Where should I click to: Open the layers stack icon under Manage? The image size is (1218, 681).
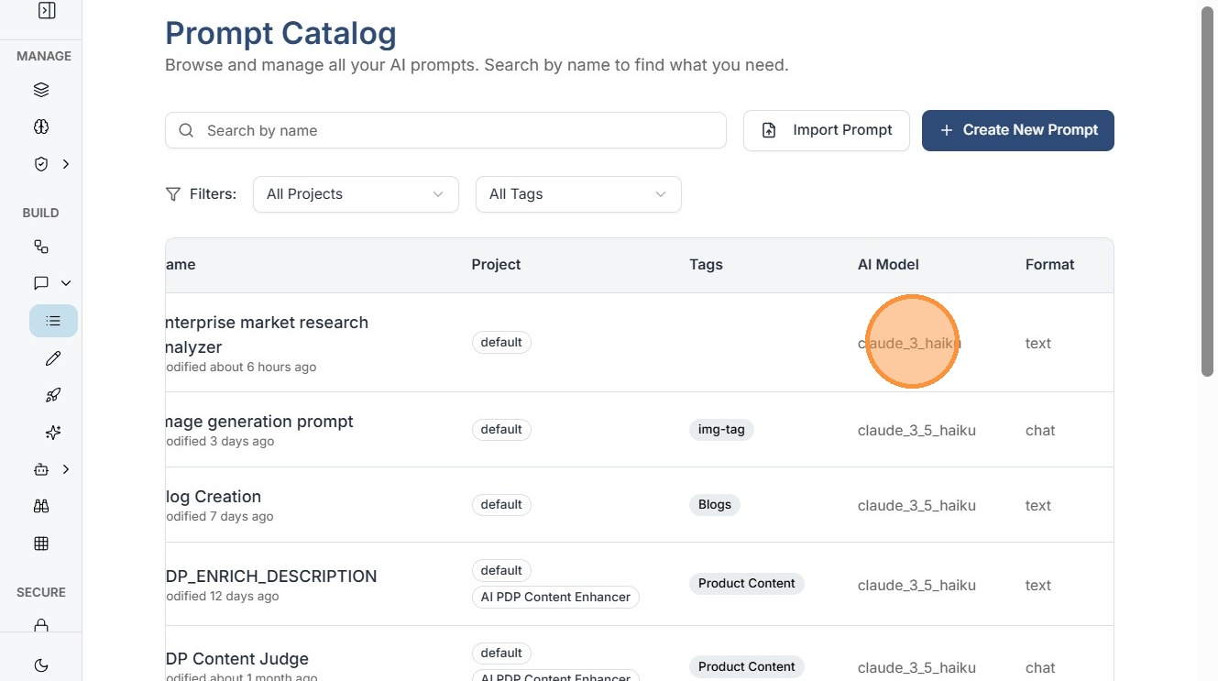[41, 90]
